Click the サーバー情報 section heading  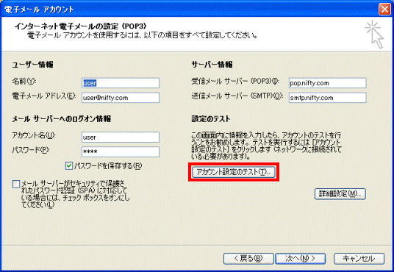pyautogui.click(x=212, y=65)
